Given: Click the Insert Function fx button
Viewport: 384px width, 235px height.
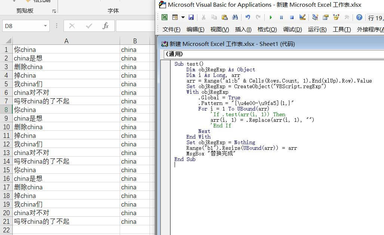Looking at the screenshot, I should point(106,26).
